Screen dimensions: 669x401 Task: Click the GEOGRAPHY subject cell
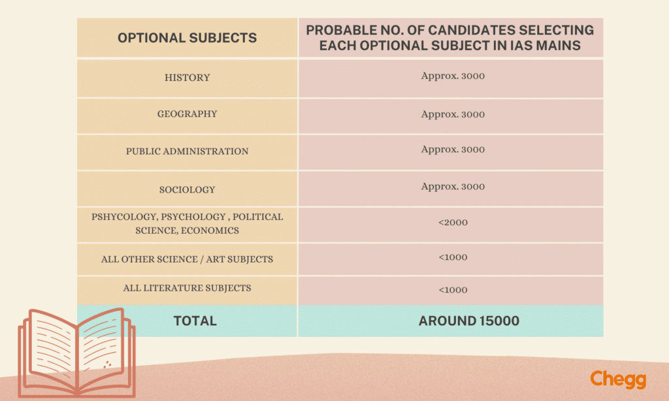click(x=187, y=114)
